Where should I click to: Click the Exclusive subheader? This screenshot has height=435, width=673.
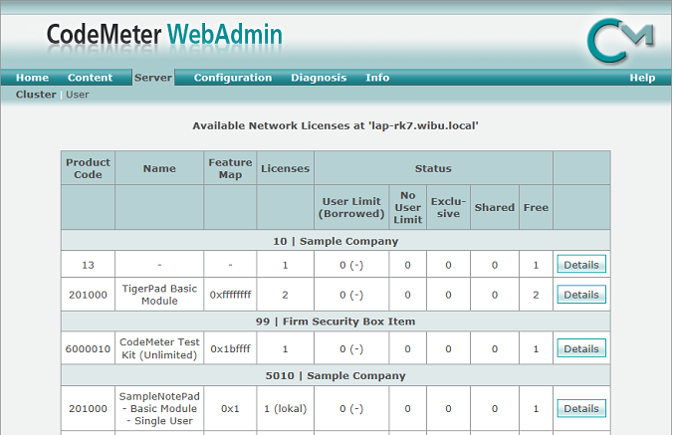(x=448, y=207)
